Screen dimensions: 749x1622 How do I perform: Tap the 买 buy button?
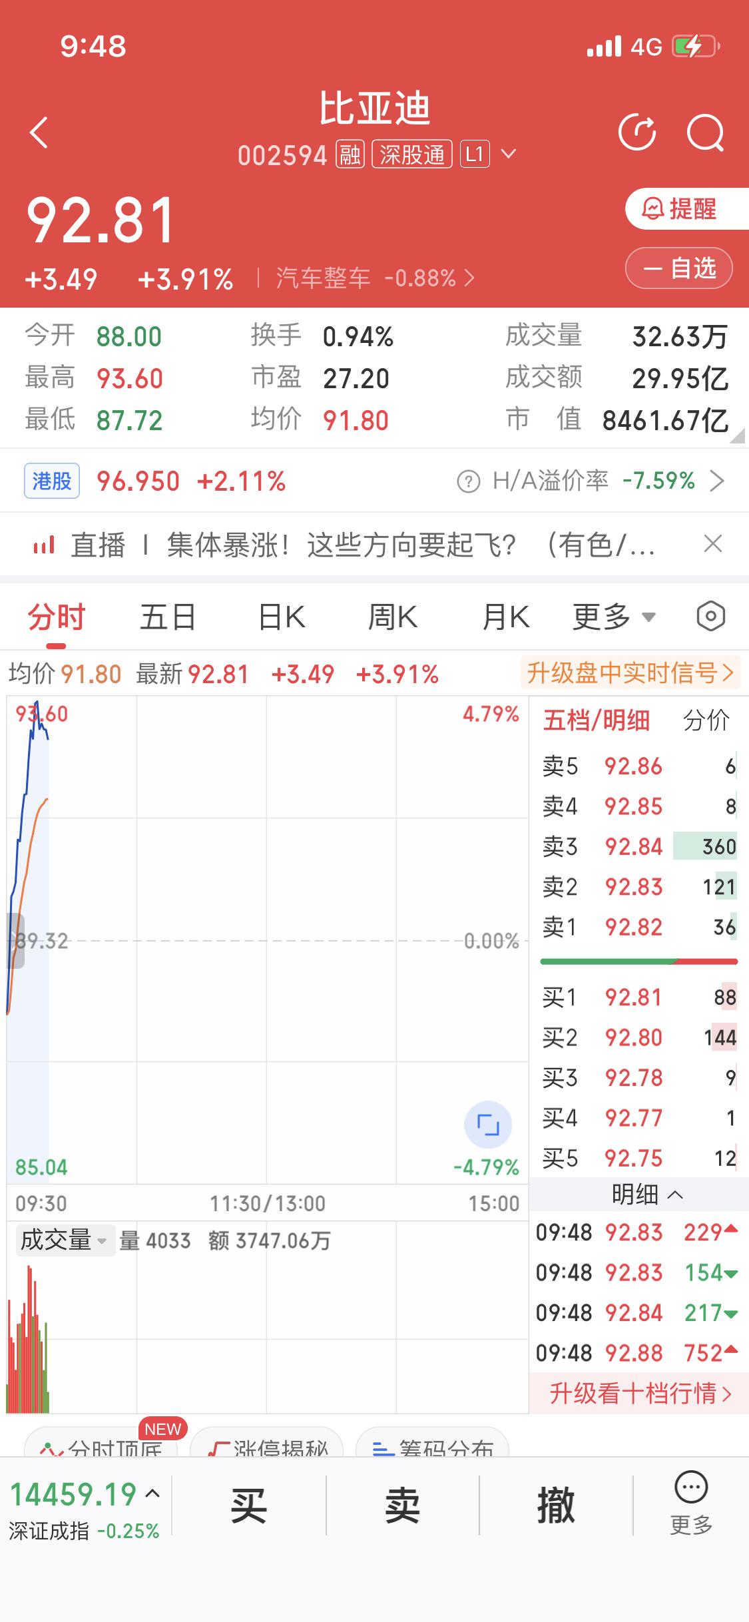pos(249,1506)
